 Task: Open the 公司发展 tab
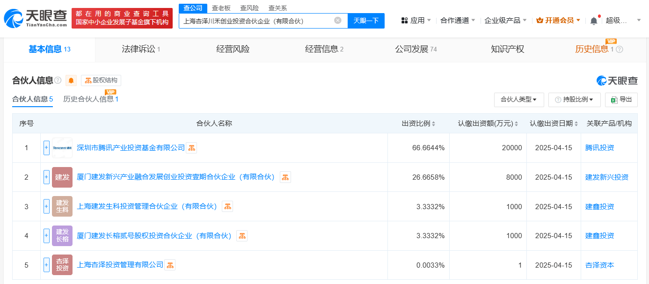[x=416, y=49]
